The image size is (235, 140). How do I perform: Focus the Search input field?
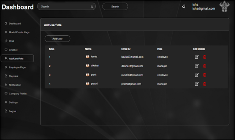pos(66,7)
